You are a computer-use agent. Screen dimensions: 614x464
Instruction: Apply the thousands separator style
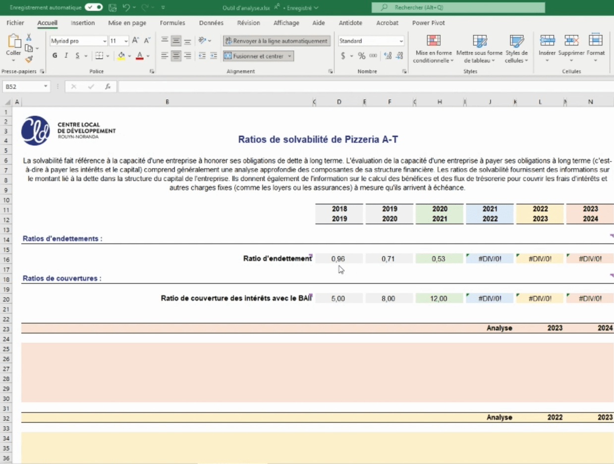[x=373, y=56]
